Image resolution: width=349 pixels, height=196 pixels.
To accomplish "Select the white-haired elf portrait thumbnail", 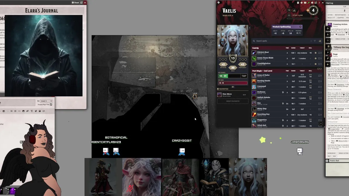I will 142,177.
